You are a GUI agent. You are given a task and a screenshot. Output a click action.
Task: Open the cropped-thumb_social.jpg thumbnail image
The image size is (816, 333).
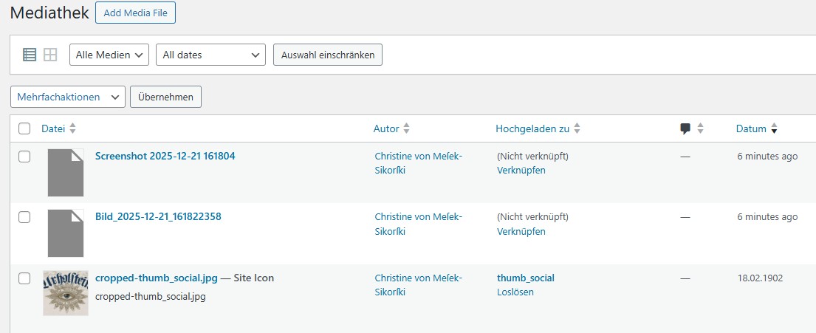66,293
